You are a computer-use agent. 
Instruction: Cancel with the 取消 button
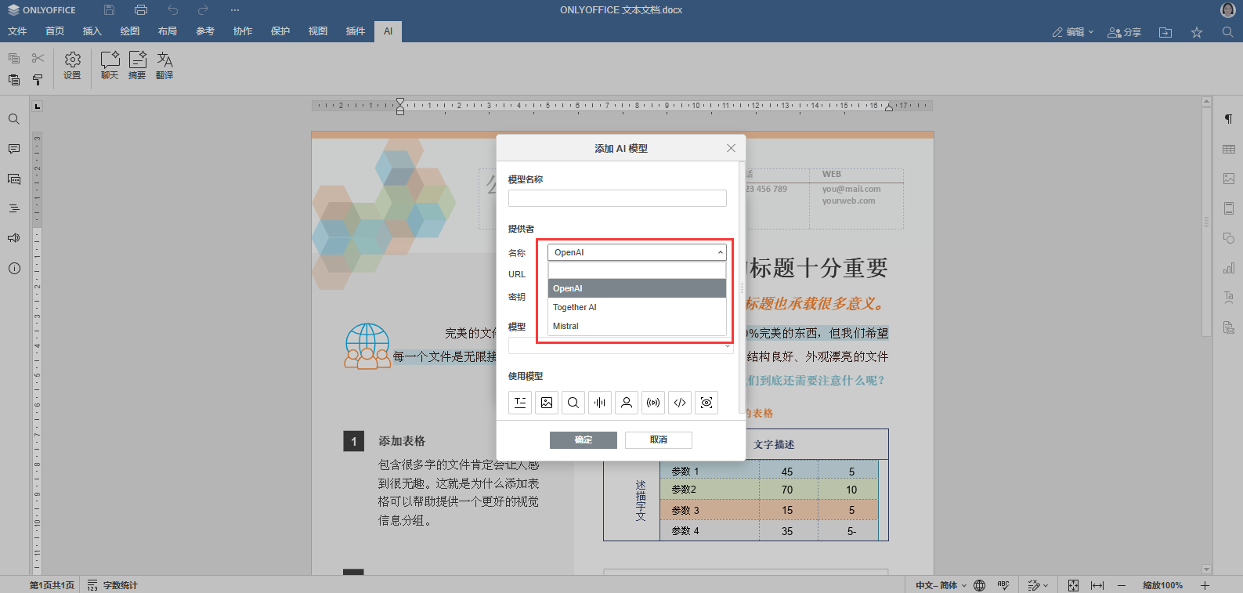[659, 440]
